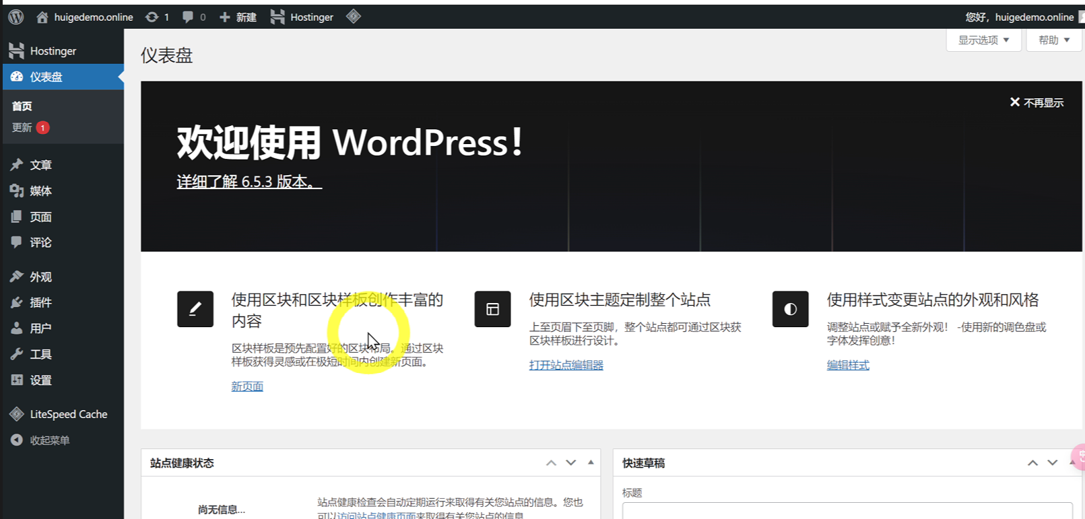Open 更新 submenu with badge
The height and width of the screenshot is (519, 1085).
(30, 127)
